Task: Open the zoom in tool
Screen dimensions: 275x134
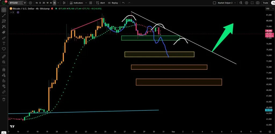Action: click(x=4, y=62)
